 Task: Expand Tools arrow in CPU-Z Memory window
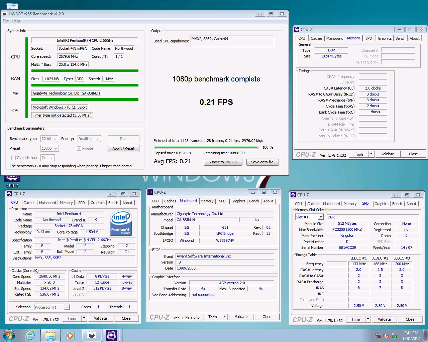[371, 154]
